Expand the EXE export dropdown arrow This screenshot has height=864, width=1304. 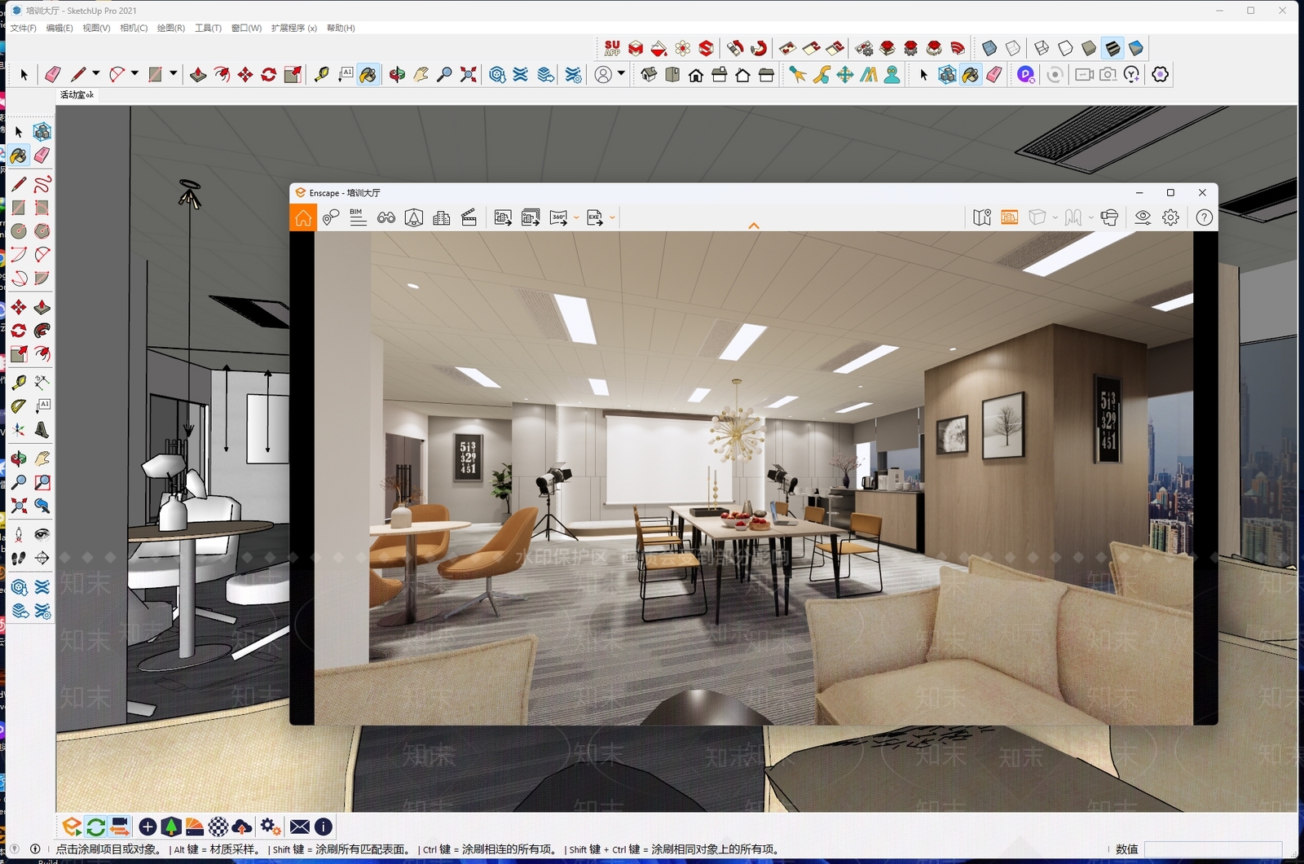click(x=612, y=217)
